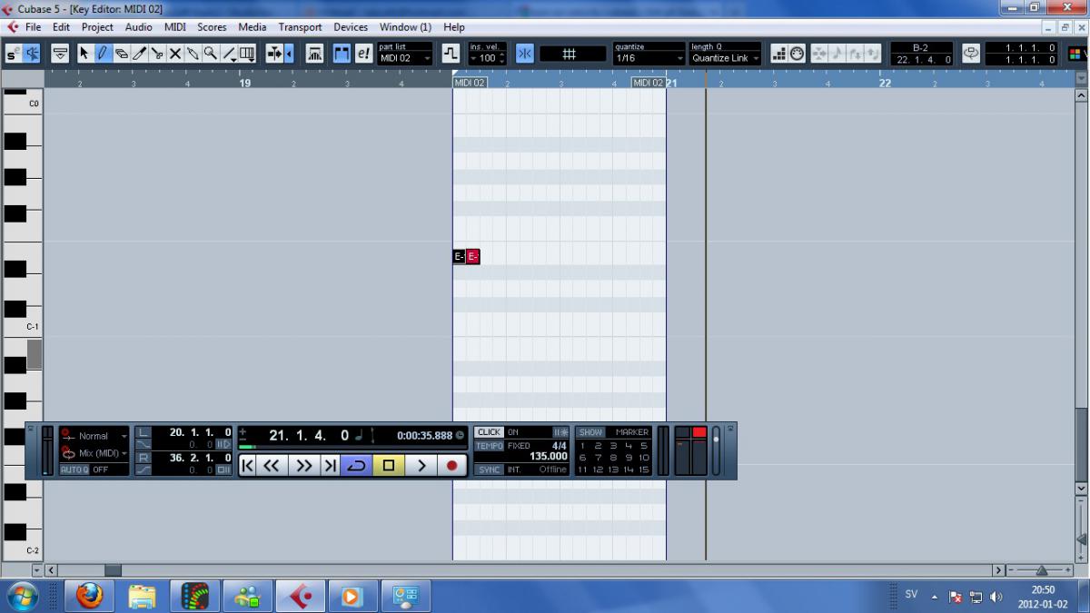This screenshot has width=1090, height=613.
Task: Click the Play transport button
Action: 421,466
